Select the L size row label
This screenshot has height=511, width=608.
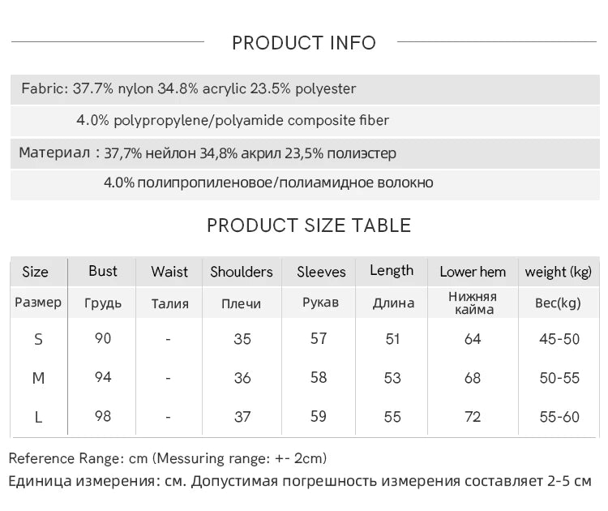pos(38,417)
